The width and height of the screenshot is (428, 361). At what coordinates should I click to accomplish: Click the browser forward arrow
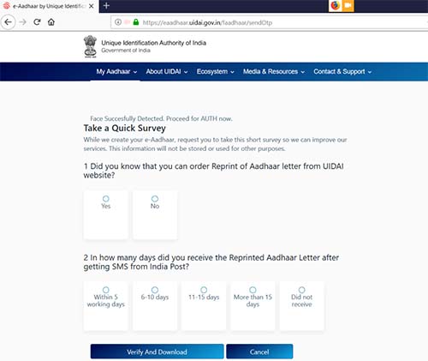[x=23, y=22]
